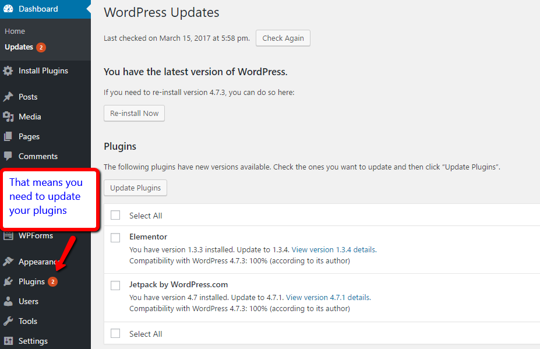Open the Pages menu
The height and width of the screenshot is (349, 540).
pyautogui.click(x=45, y=137)
